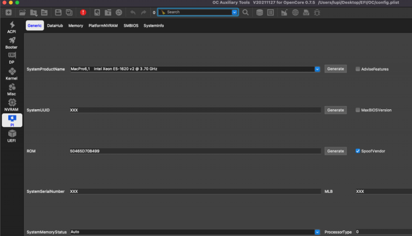
Task: Open the NVRAM section in sidebar
Action: tap(11, 105)
